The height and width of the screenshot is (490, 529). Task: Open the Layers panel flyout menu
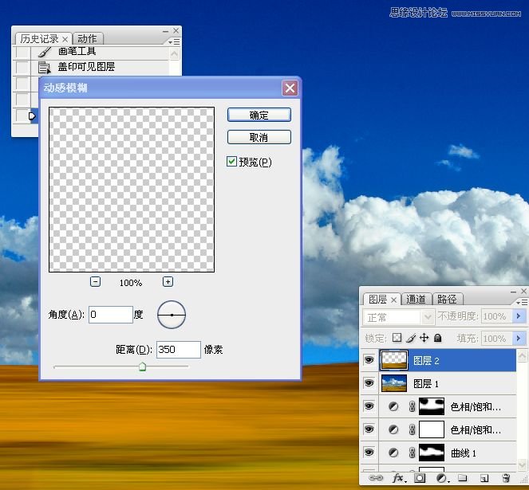[522, 302]
